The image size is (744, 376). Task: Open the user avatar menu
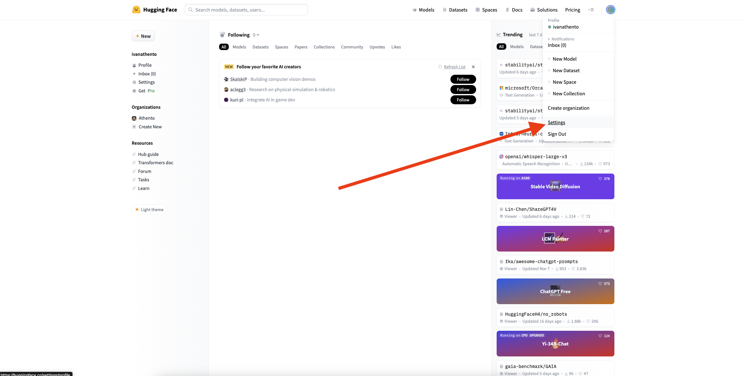tap(611, 10)
